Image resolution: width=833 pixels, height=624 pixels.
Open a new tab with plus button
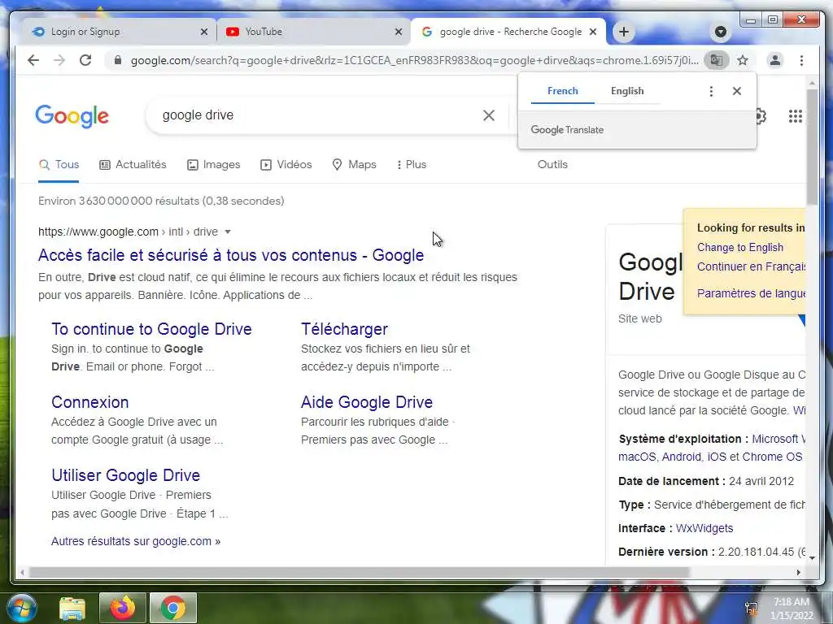point(624,32)
